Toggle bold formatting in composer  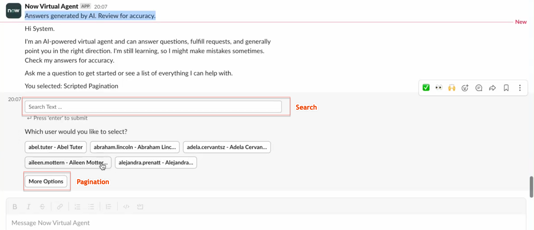click(x=15, y=206)
